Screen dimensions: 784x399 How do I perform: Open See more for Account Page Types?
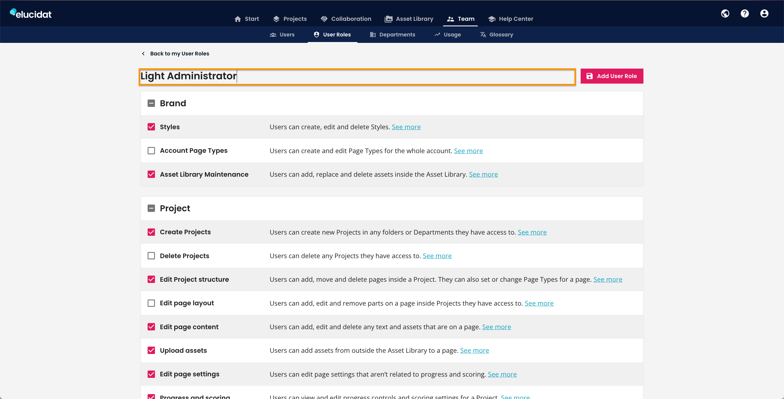coord(469,151)
